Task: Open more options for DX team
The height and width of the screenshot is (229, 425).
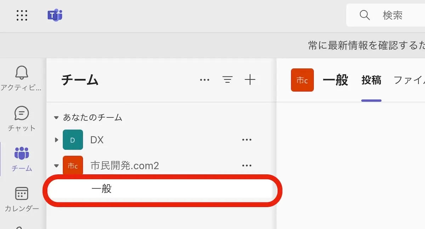Action: point(246,140)
